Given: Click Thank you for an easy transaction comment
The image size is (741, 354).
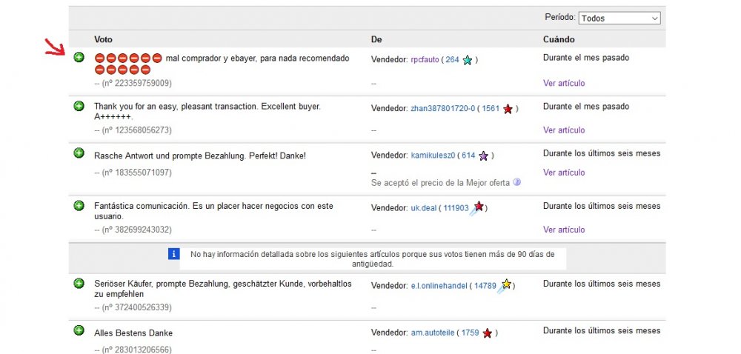Looking at the screenshot, I should (x=207, y=111).
